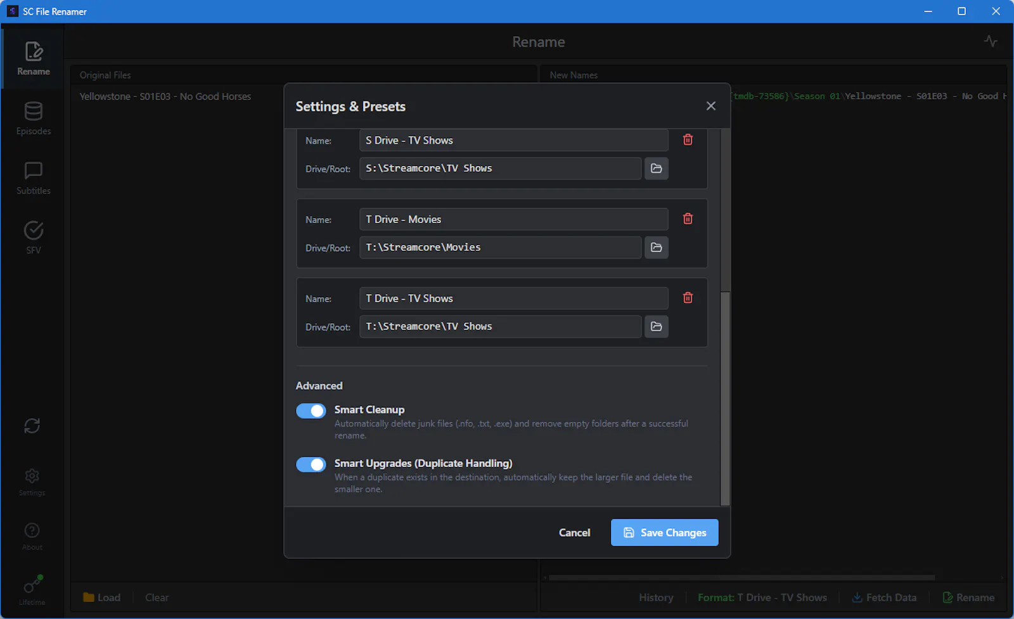Screen dimensions: 1014x619
Task: Open the SFV checker section
Action: (33, 238)
